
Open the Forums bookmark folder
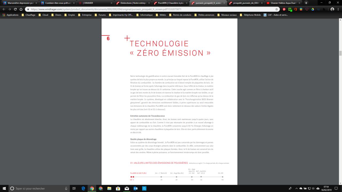tap(100, 15)
